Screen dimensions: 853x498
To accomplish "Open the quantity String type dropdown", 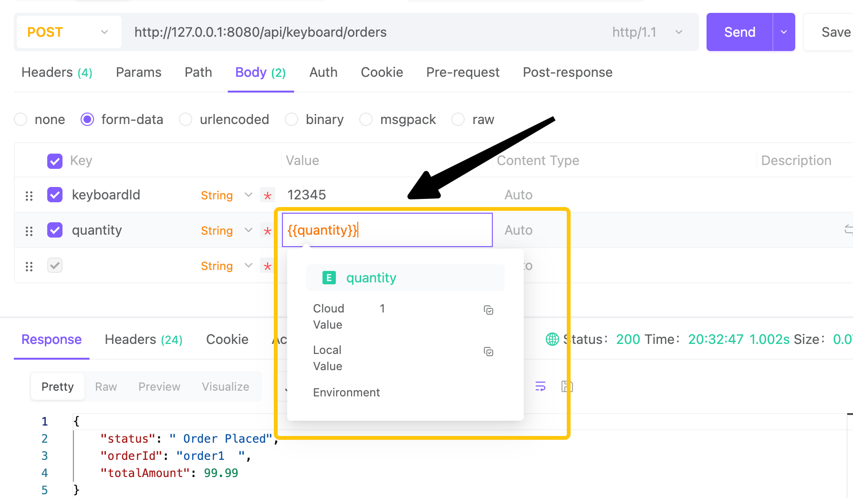I will point(227,230).
